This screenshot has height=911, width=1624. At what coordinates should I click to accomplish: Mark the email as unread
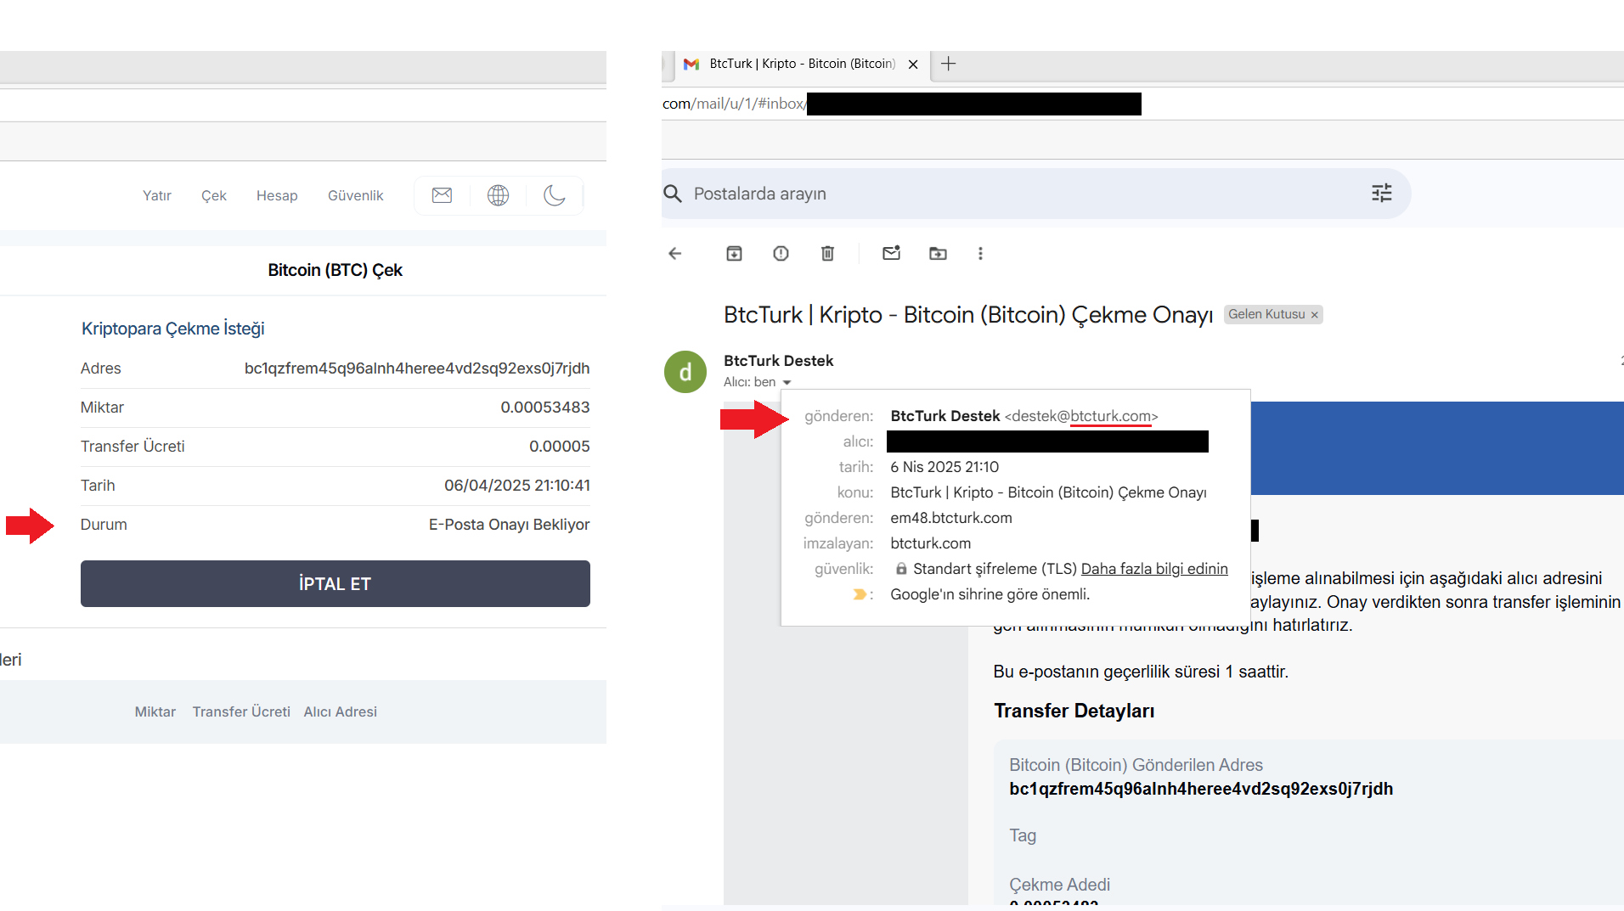click(x=891, y=254)
